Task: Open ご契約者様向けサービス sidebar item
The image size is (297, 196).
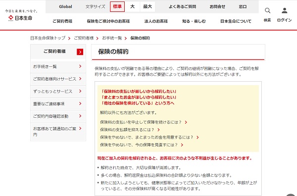Action: tap(58, 79)
